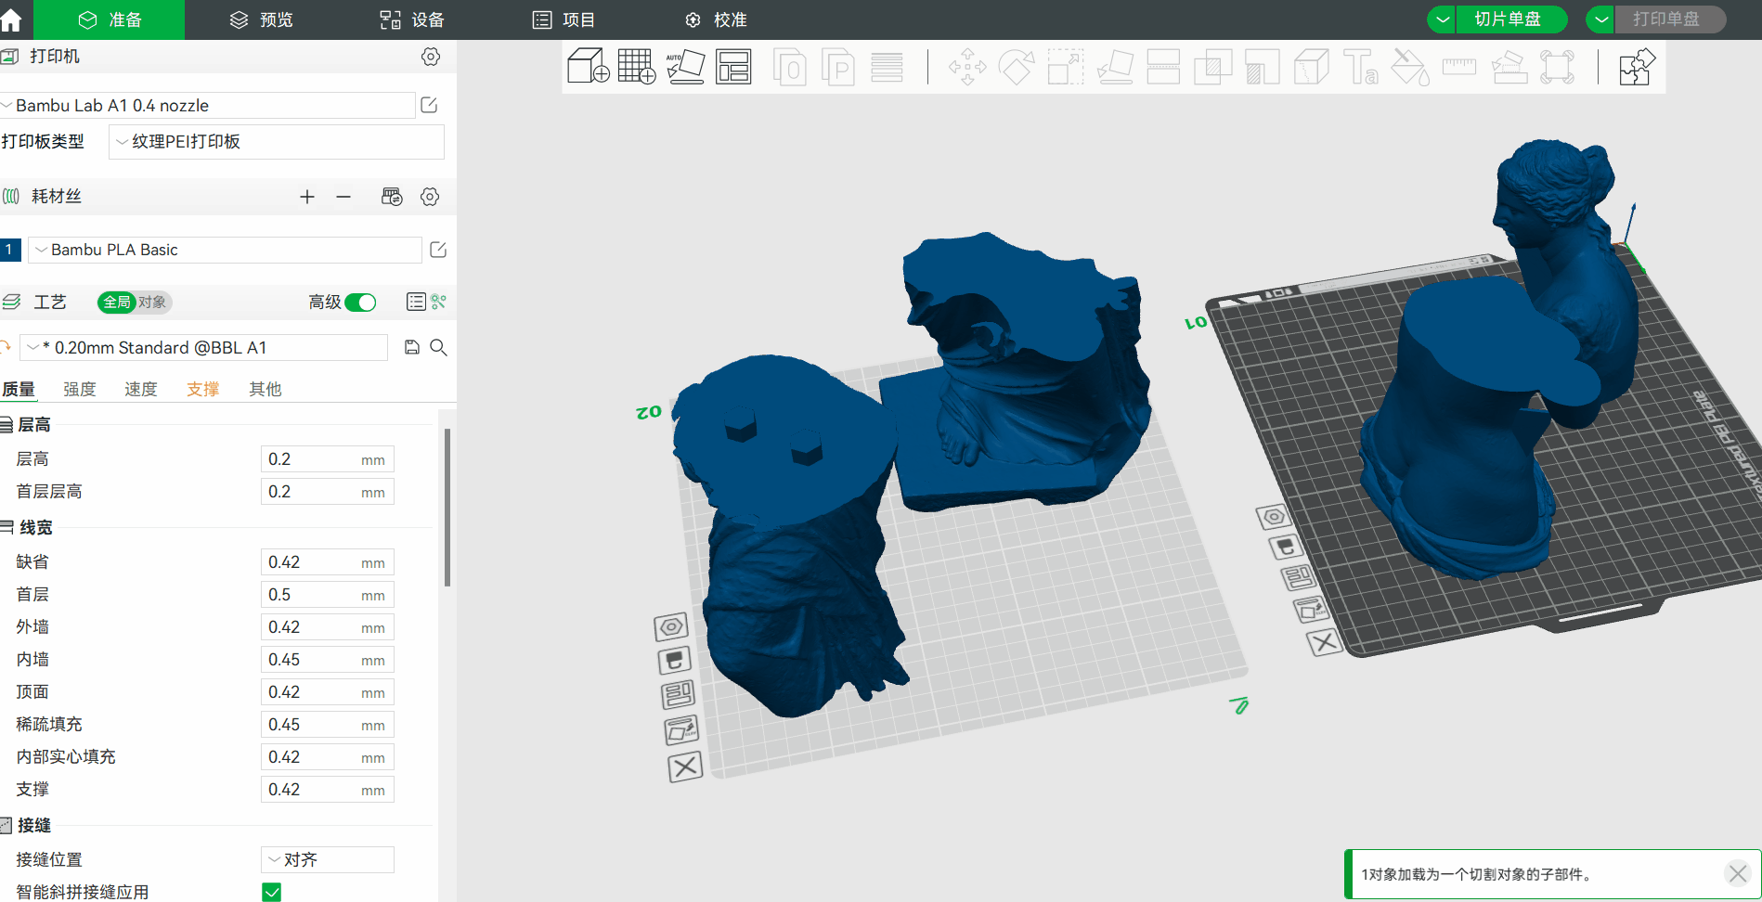
Task: Select the Scale tool icon
Action: tap(1066, 67)
